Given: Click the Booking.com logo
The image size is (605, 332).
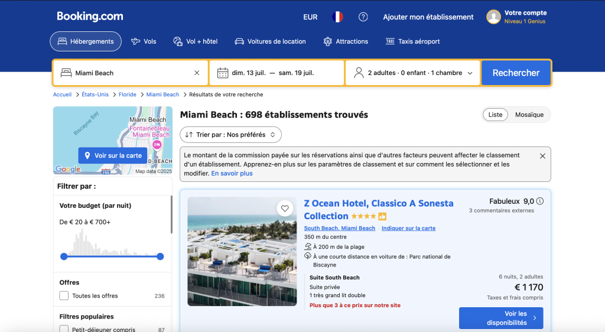Looking at the screenshot, I should (x=90, y=16).
